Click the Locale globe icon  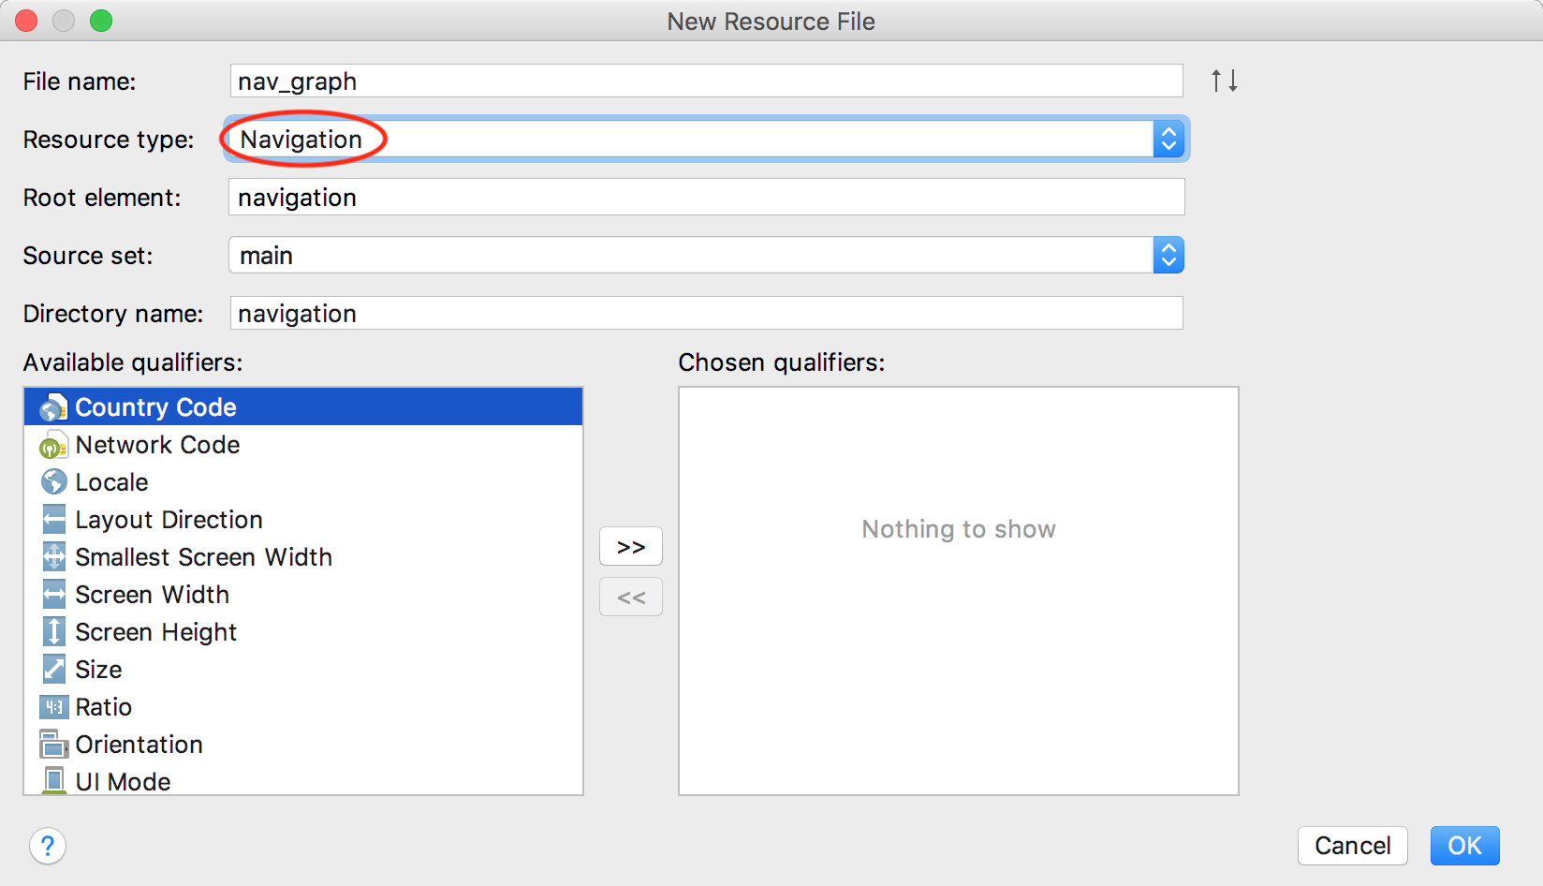point(53,482)
